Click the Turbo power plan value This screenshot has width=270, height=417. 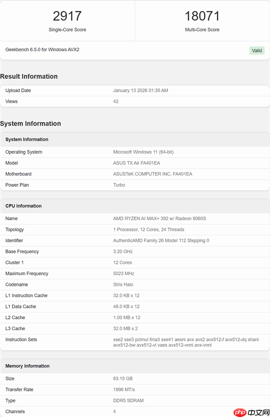pos(119,185)
